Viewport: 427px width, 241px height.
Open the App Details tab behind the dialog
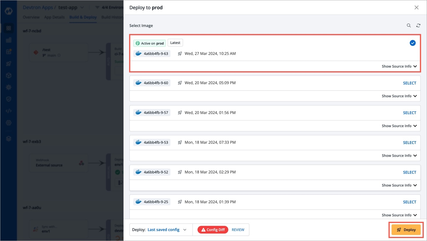(x=54, y=17)
